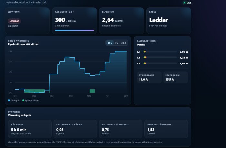Screen dimensions: 226x148
Task: Click the 1,28 A reading for L2
Action: (184, 58)
